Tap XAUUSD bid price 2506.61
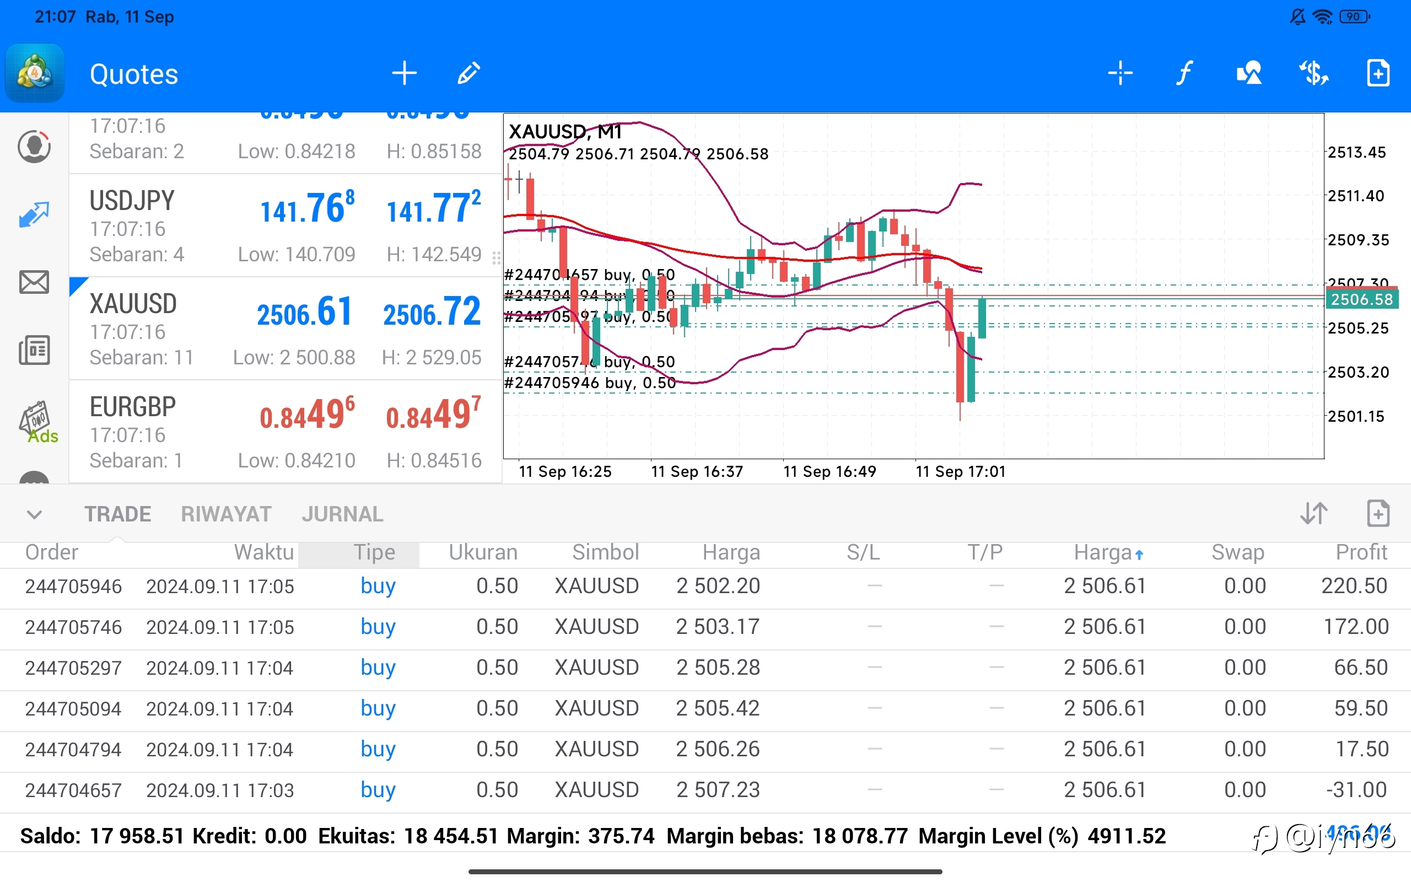The height and width of the screenshot is (882, 1411). point(304,312)
